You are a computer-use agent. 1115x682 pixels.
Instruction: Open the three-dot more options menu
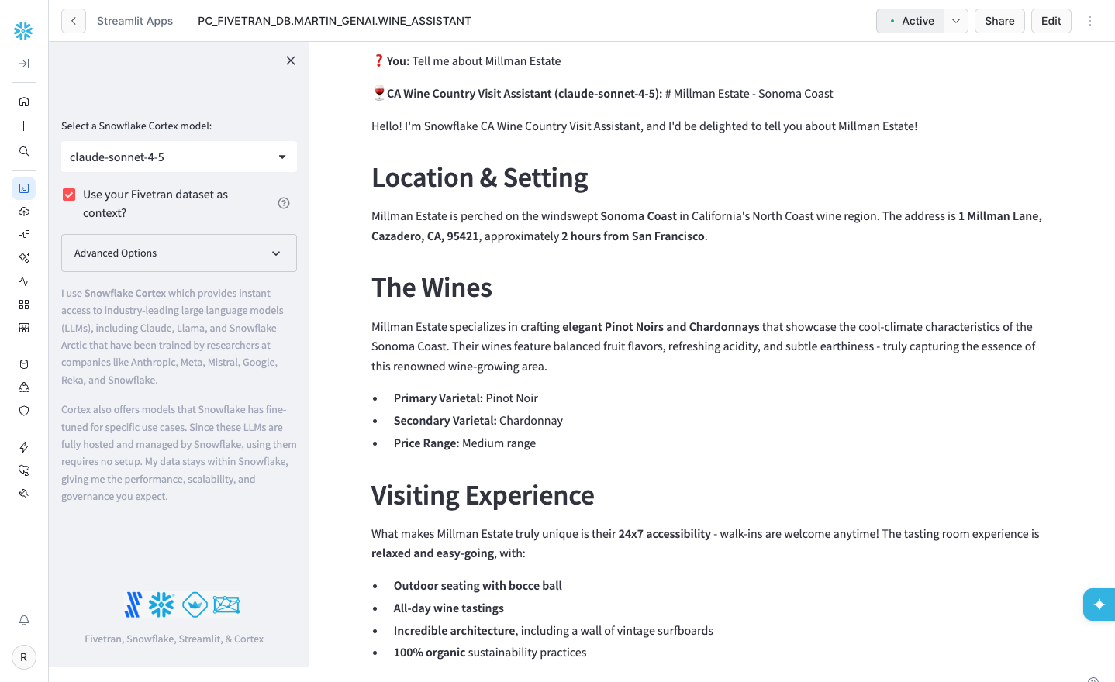(x=1090, y=21)
